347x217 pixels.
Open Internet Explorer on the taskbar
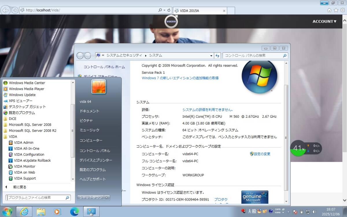point(24,212)
